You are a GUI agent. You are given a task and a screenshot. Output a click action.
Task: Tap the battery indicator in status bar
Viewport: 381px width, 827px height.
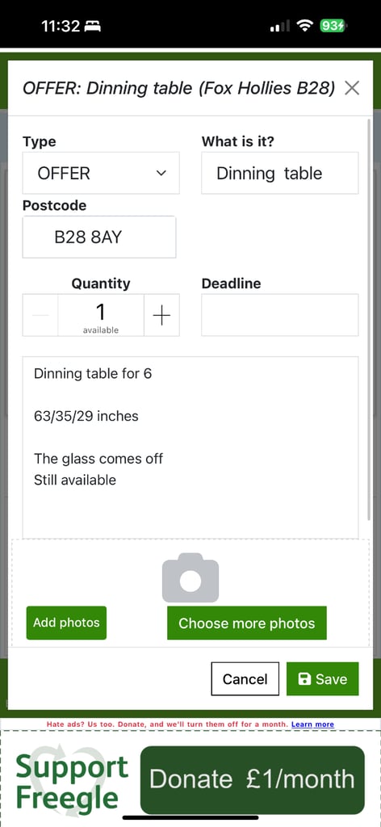click(x=333, y=26)
